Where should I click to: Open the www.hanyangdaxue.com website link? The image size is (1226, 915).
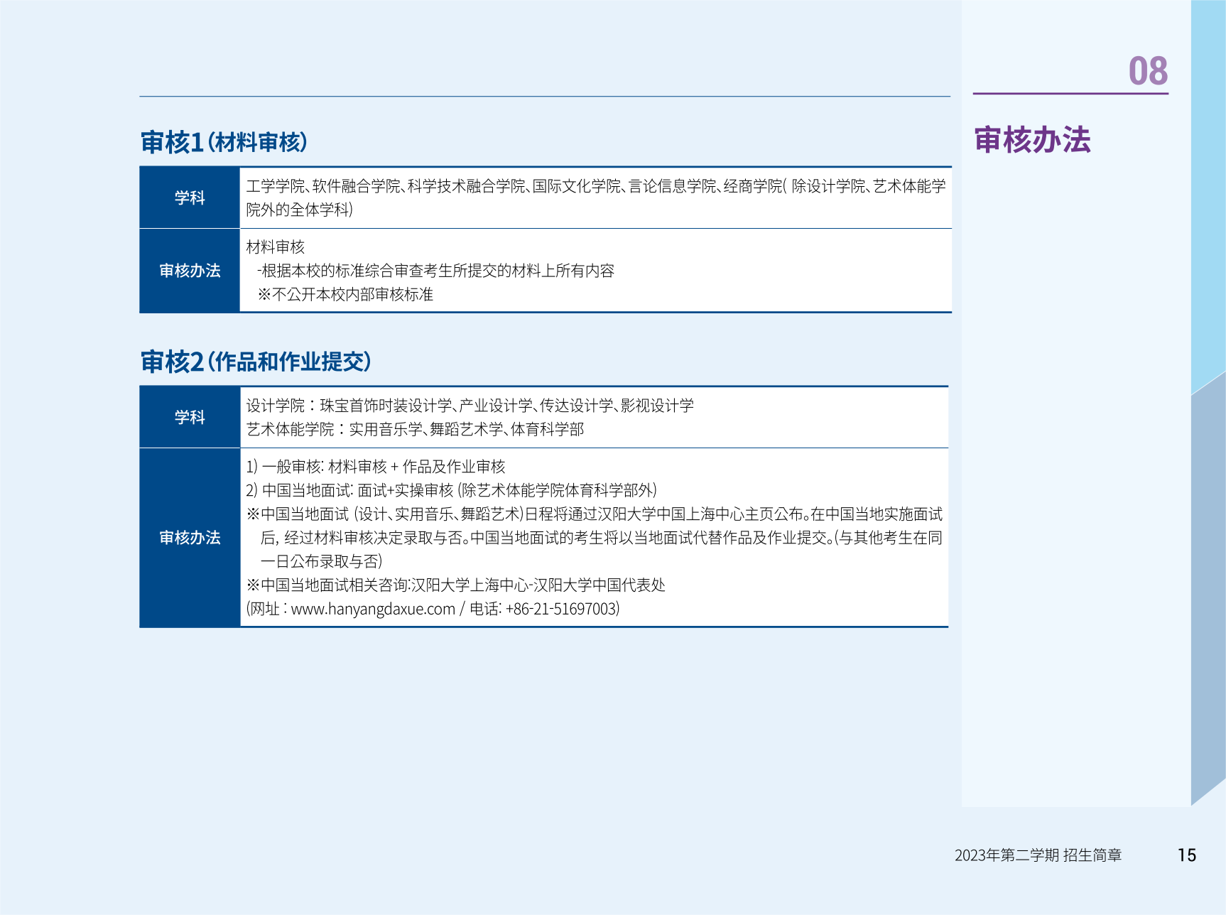click(373, 609)
